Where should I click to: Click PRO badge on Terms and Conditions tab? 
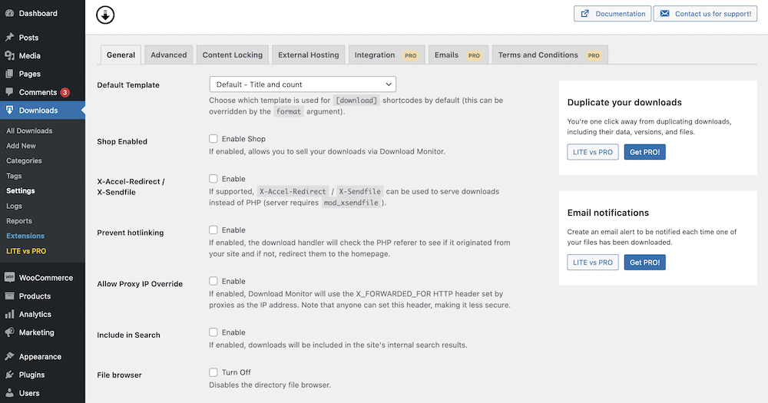tap(594, 55)
